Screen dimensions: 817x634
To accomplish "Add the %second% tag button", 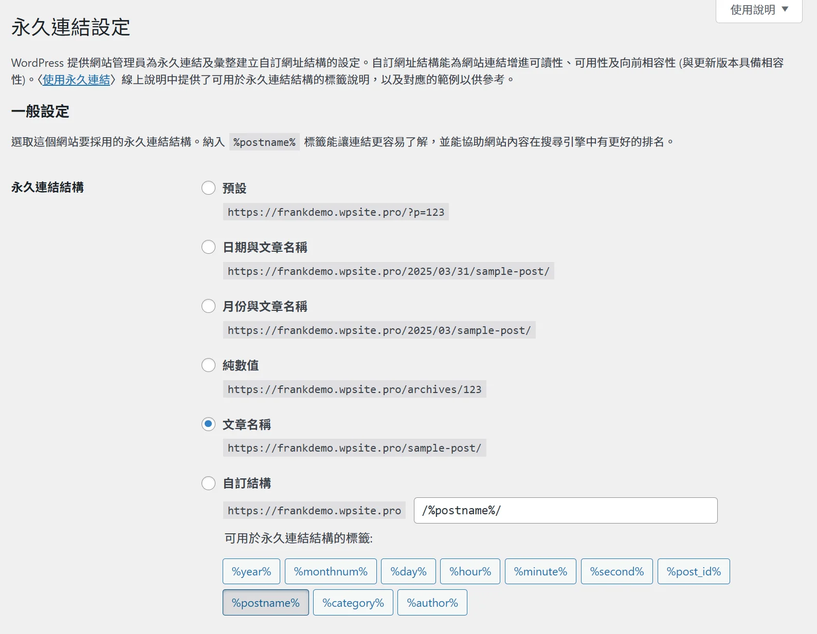I will coord(617,571).
